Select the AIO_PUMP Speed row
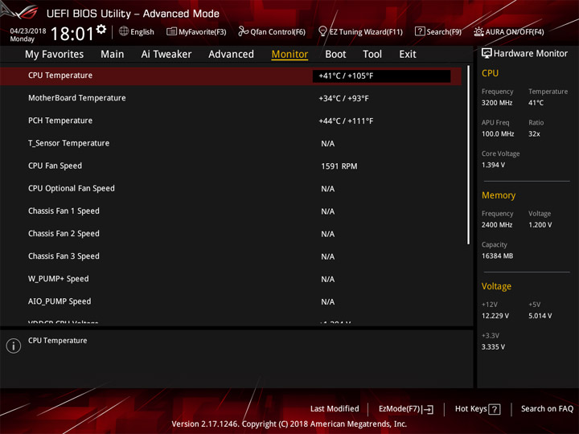The height and width of the screenshot is (434, 579). coord(231,301)
